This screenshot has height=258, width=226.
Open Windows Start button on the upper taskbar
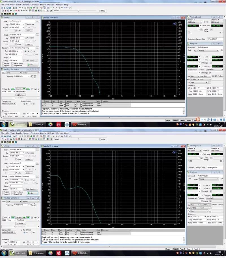(x=4, y=124)
